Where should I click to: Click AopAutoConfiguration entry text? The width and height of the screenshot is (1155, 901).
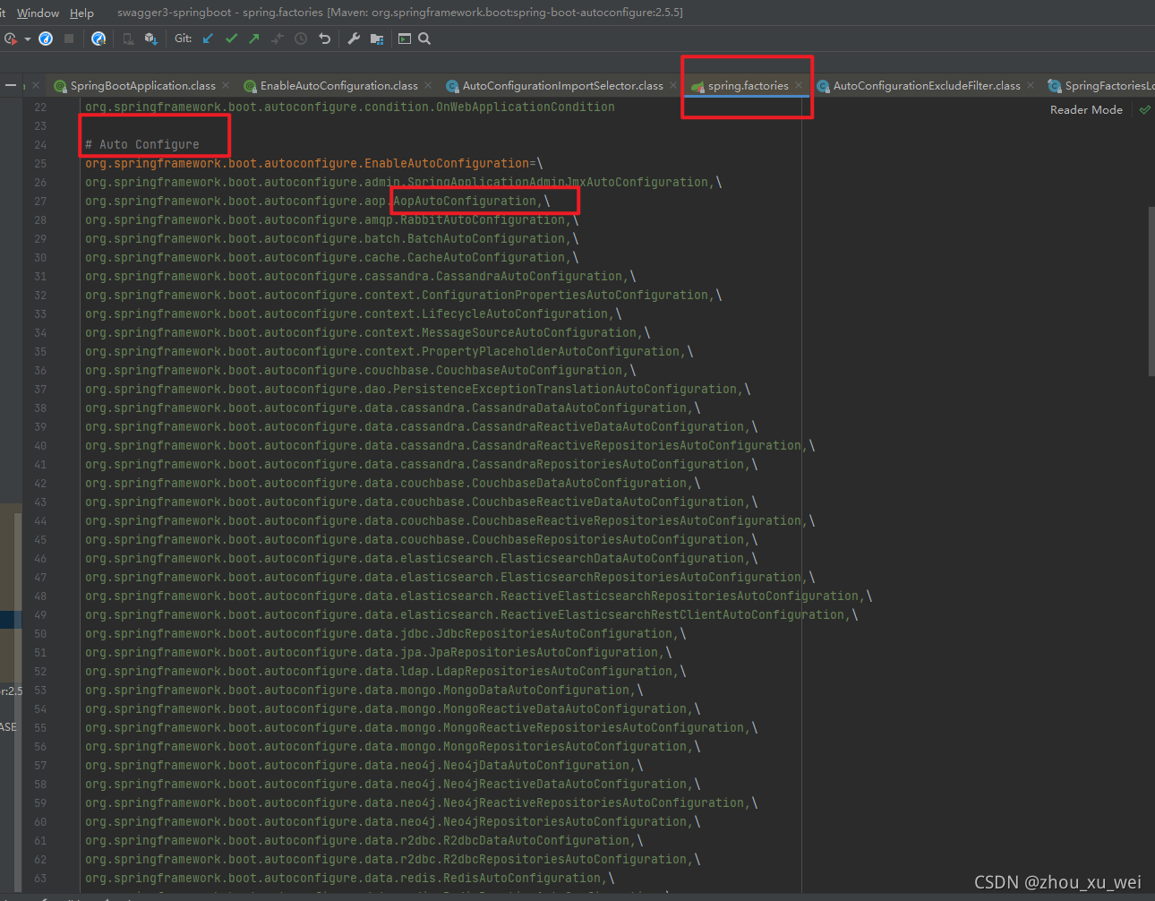coord(465,202)
